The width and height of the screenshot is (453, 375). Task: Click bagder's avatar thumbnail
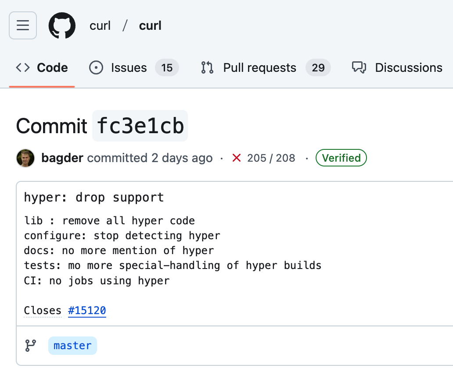tap(25, 158)
